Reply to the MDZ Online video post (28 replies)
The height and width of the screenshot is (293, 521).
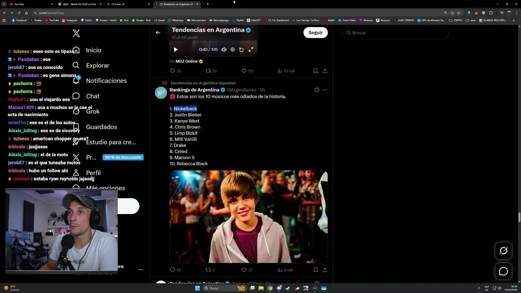coord(175,71)
